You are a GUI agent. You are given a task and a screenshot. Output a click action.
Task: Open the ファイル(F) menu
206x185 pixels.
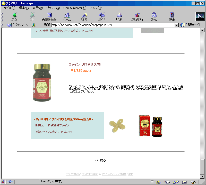click(x=9, y=8)
